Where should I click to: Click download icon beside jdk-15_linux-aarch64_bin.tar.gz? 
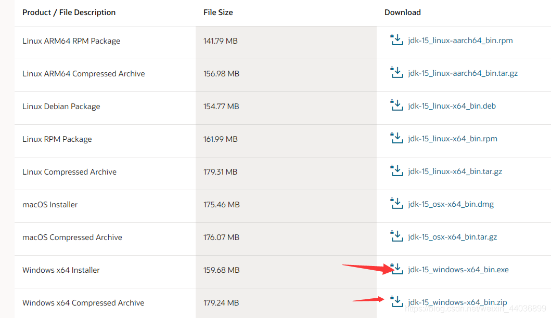tap(397, 72)
